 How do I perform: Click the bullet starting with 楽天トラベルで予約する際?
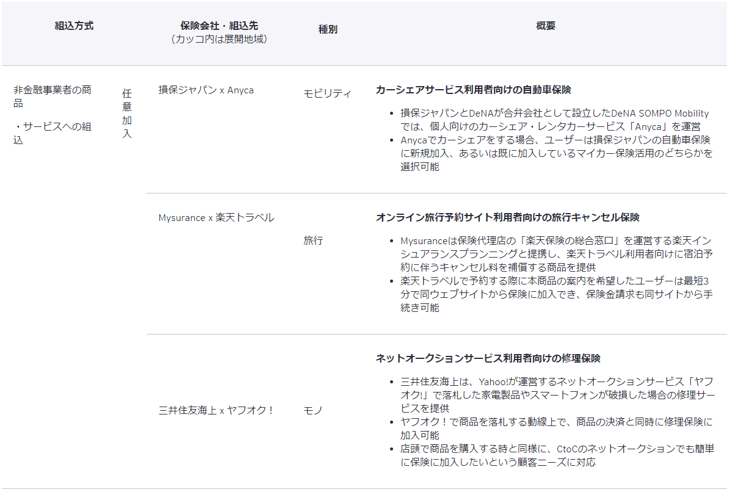[555, 295]
